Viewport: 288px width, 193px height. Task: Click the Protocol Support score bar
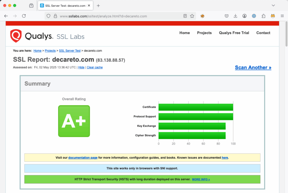196,116
